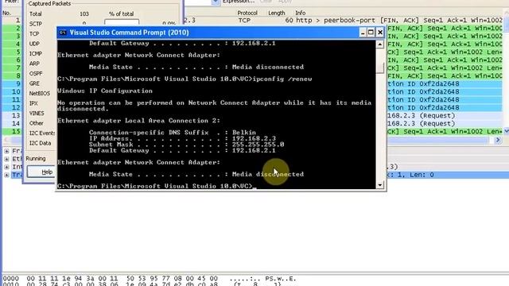Click the No. column header
Viewport: 509px width, 286px height.
click(7, 13)
